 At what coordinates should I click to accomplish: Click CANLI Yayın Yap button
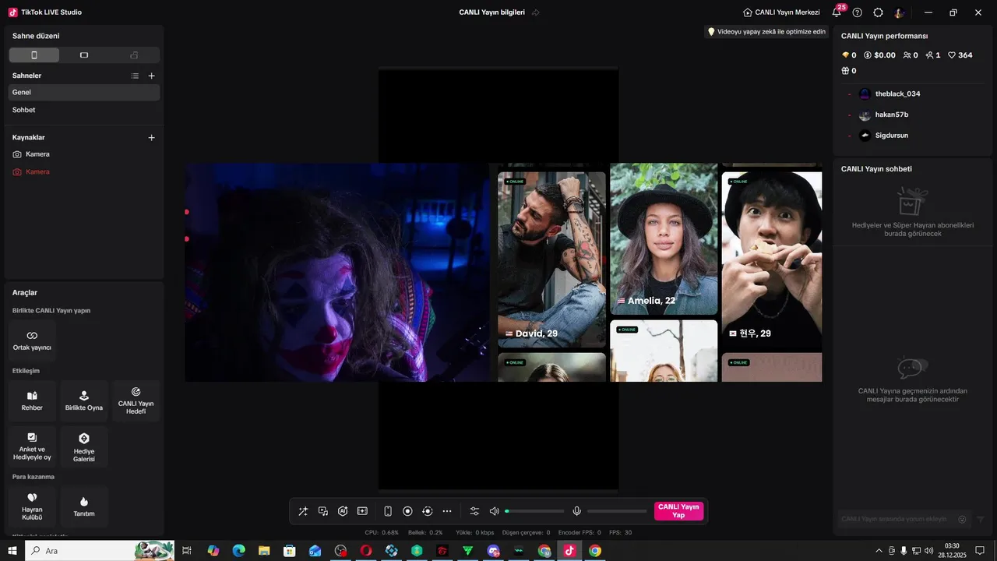coord(678,511)
